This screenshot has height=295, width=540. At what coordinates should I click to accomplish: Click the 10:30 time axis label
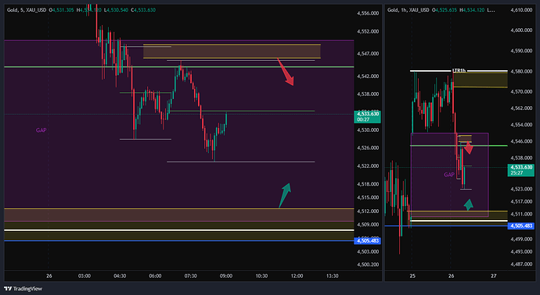tap(261, 275)
